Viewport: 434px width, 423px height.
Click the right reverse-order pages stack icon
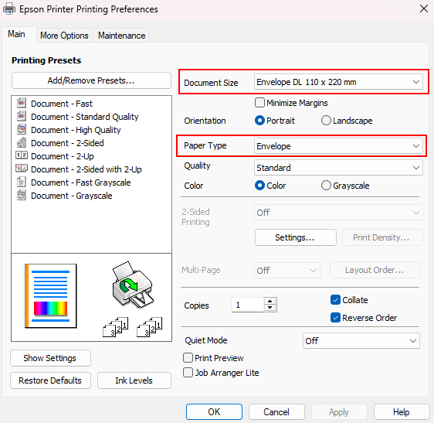coord(150,327)
